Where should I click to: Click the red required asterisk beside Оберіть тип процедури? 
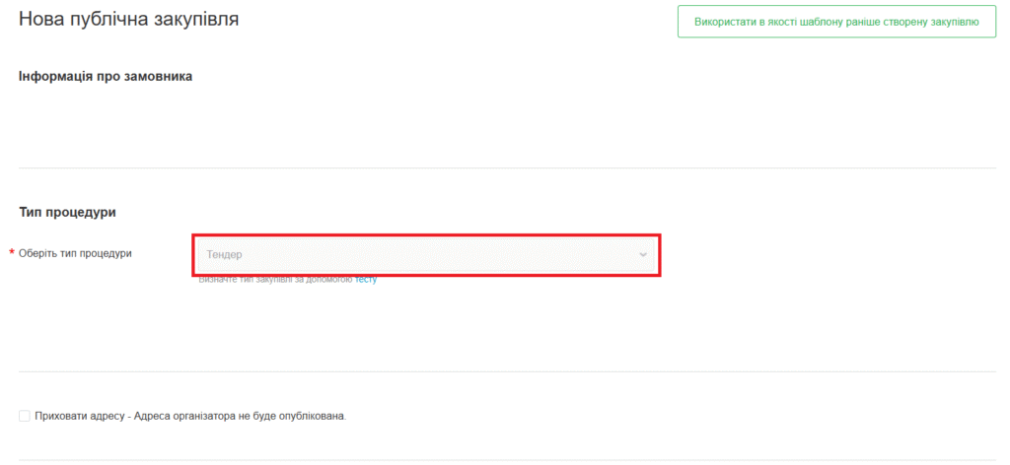coord(12,254)
